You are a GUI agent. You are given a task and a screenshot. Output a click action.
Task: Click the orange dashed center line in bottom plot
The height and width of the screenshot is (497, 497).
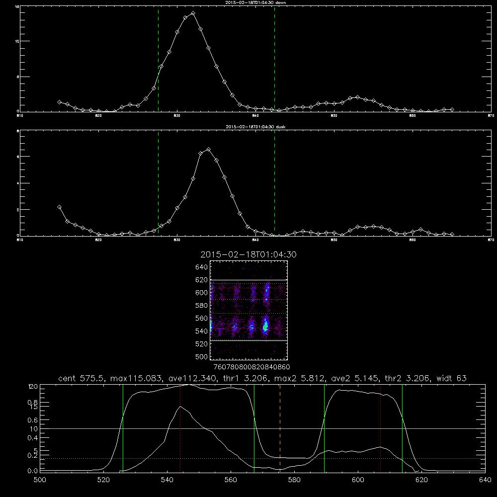(280, 428)
